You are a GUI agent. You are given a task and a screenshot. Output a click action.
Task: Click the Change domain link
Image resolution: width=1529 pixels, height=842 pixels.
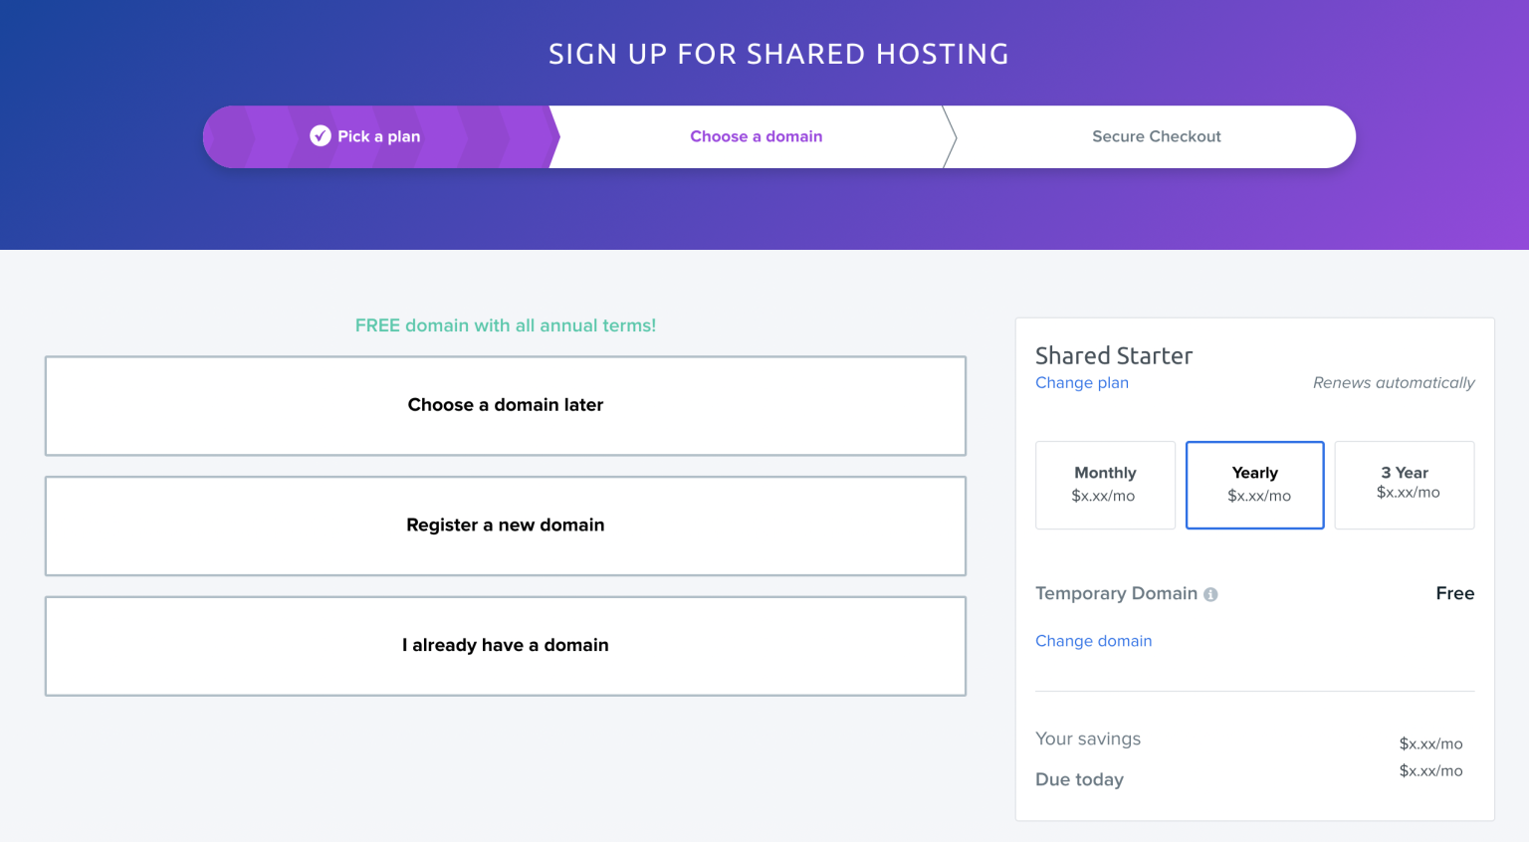1093,641
